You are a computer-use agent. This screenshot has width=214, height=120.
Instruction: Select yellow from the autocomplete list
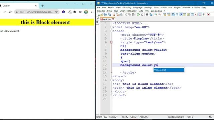pyautogui.click(x=169, y=70)
